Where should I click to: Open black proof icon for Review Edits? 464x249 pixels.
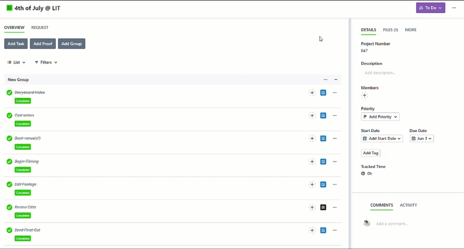tap(323, 207)
